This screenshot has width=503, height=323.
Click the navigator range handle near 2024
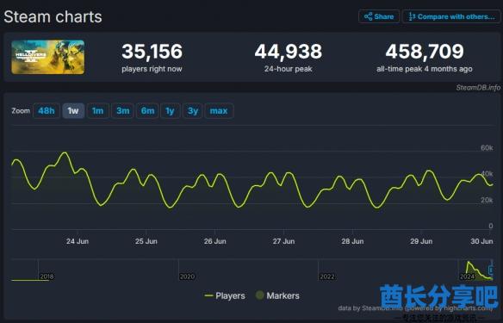pyautogui.click(x=490, y=270)
